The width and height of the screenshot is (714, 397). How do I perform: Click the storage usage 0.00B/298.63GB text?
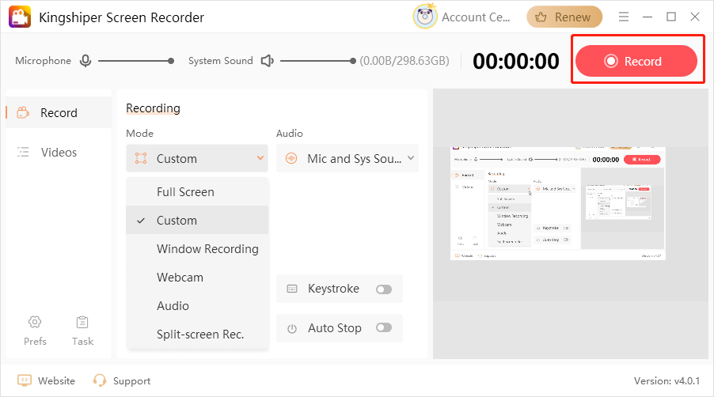[x=404, y=61]
